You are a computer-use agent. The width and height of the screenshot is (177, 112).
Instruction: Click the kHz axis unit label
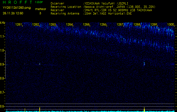coord(3,23)
